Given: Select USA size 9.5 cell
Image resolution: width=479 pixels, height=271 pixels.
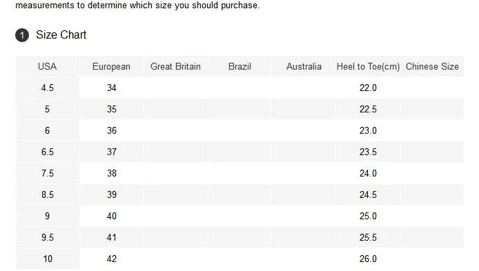Looking at the screenshot, I should (48, 237).
